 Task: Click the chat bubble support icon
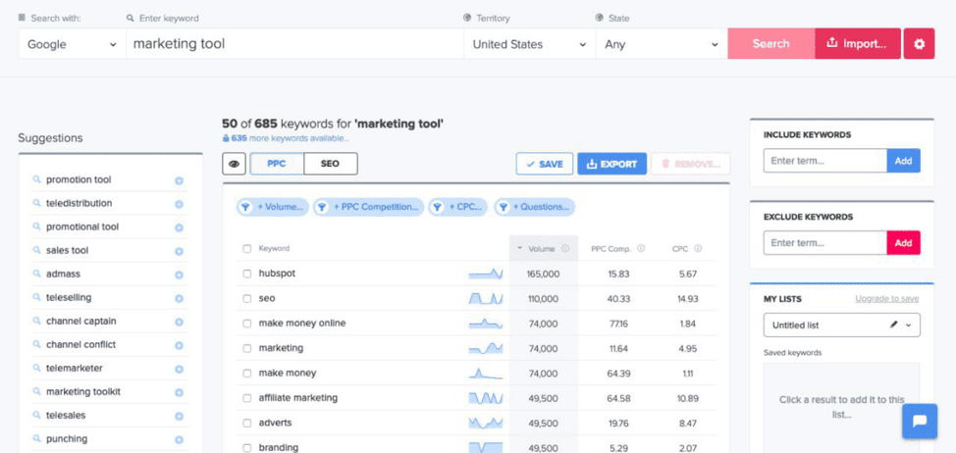point(919,422)
